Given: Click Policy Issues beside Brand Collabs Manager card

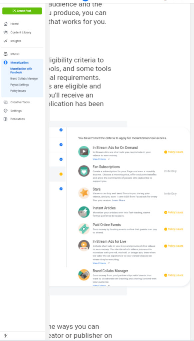Looking at the screenshot, I should [x=174, y=275].
